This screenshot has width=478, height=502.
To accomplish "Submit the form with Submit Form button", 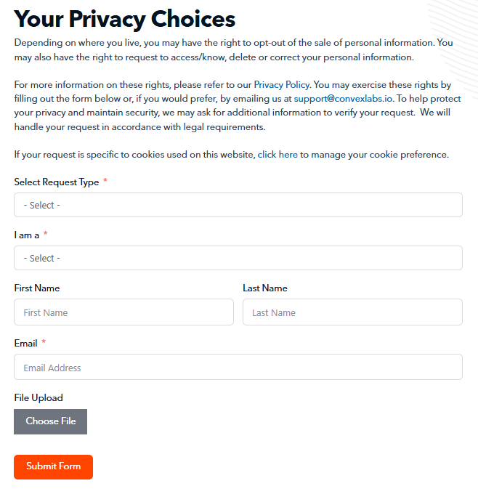I will point(53,466).
